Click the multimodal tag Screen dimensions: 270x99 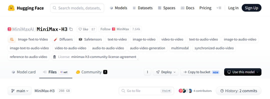(180, 48)
